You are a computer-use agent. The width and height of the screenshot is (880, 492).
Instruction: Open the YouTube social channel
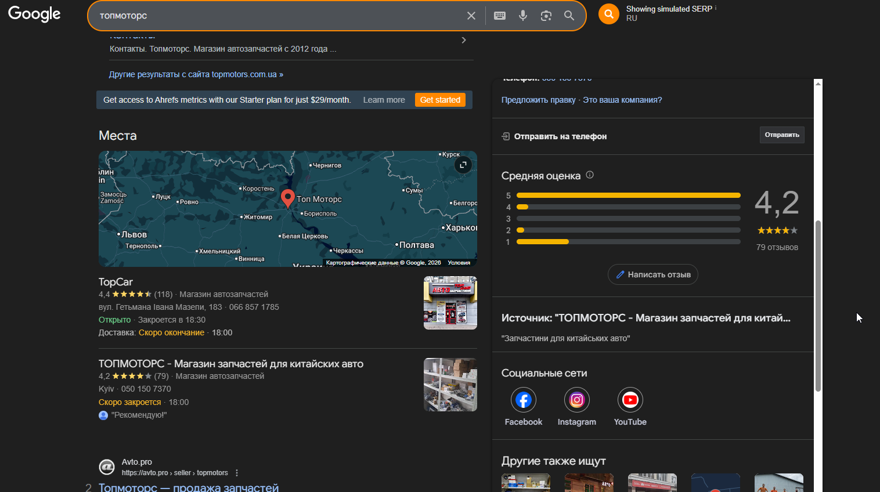pos(630,400)
